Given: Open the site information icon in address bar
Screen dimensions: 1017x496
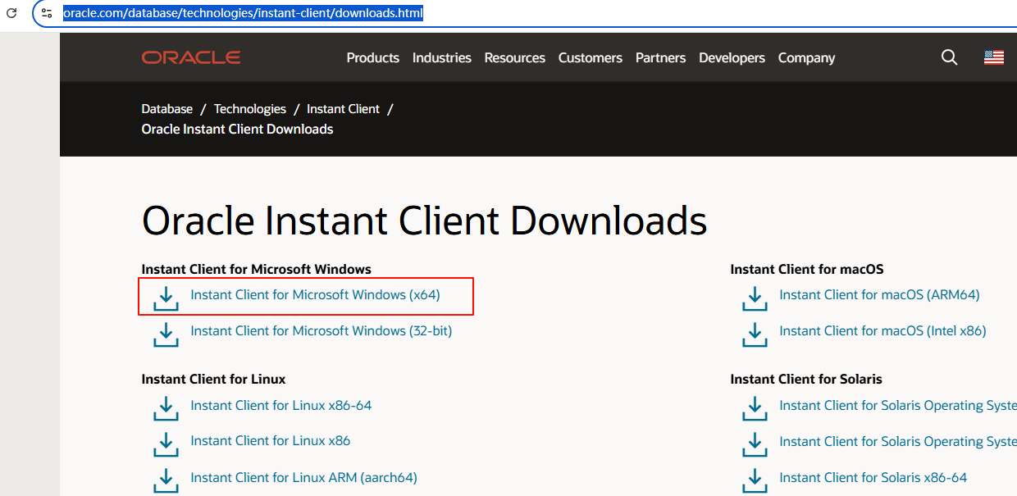Looking at the screenshot, I should point(47,13).
